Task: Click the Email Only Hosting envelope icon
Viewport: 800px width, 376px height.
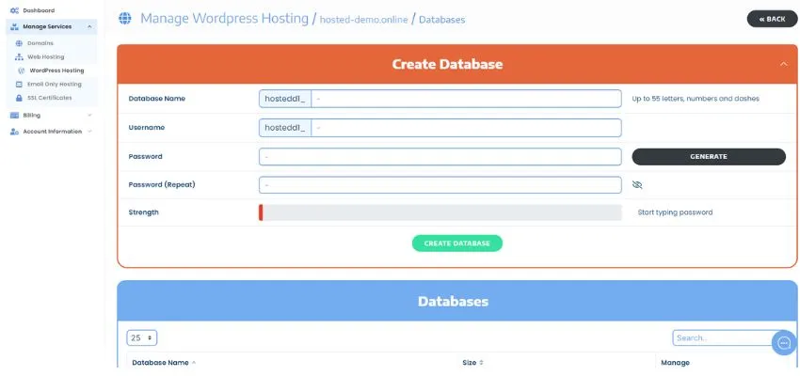Action: coord(20,84)
